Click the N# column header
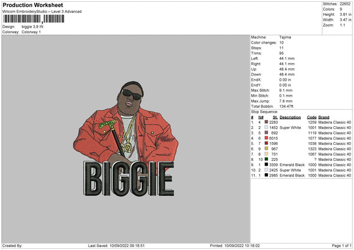The image size is (354, 250). pyautogui.click(x=261, y=117)
